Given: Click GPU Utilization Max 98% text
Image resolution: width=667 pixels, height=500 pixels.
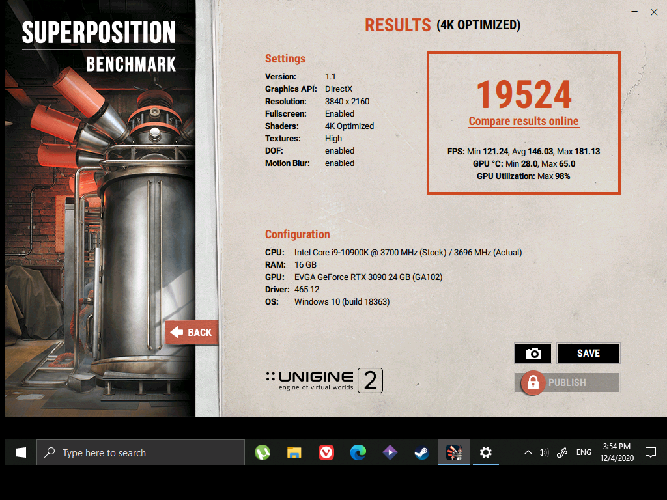Looking at the screenshot, I should point(524,176).
